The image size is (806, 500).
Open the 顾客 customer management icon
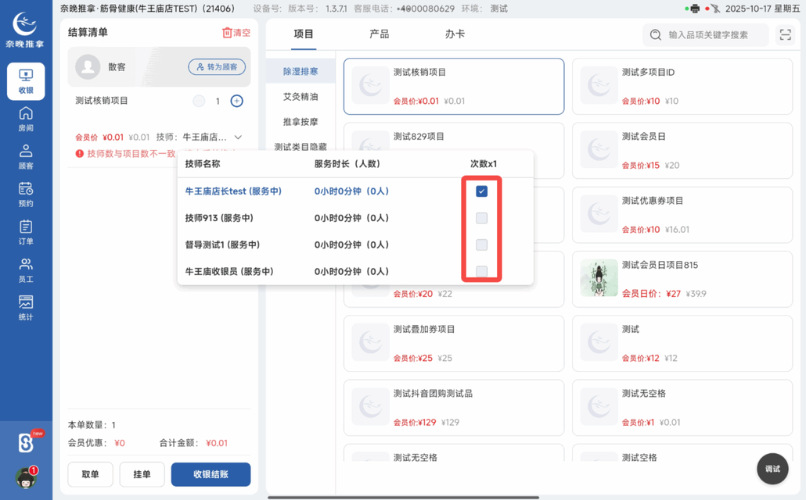(25, 155)
